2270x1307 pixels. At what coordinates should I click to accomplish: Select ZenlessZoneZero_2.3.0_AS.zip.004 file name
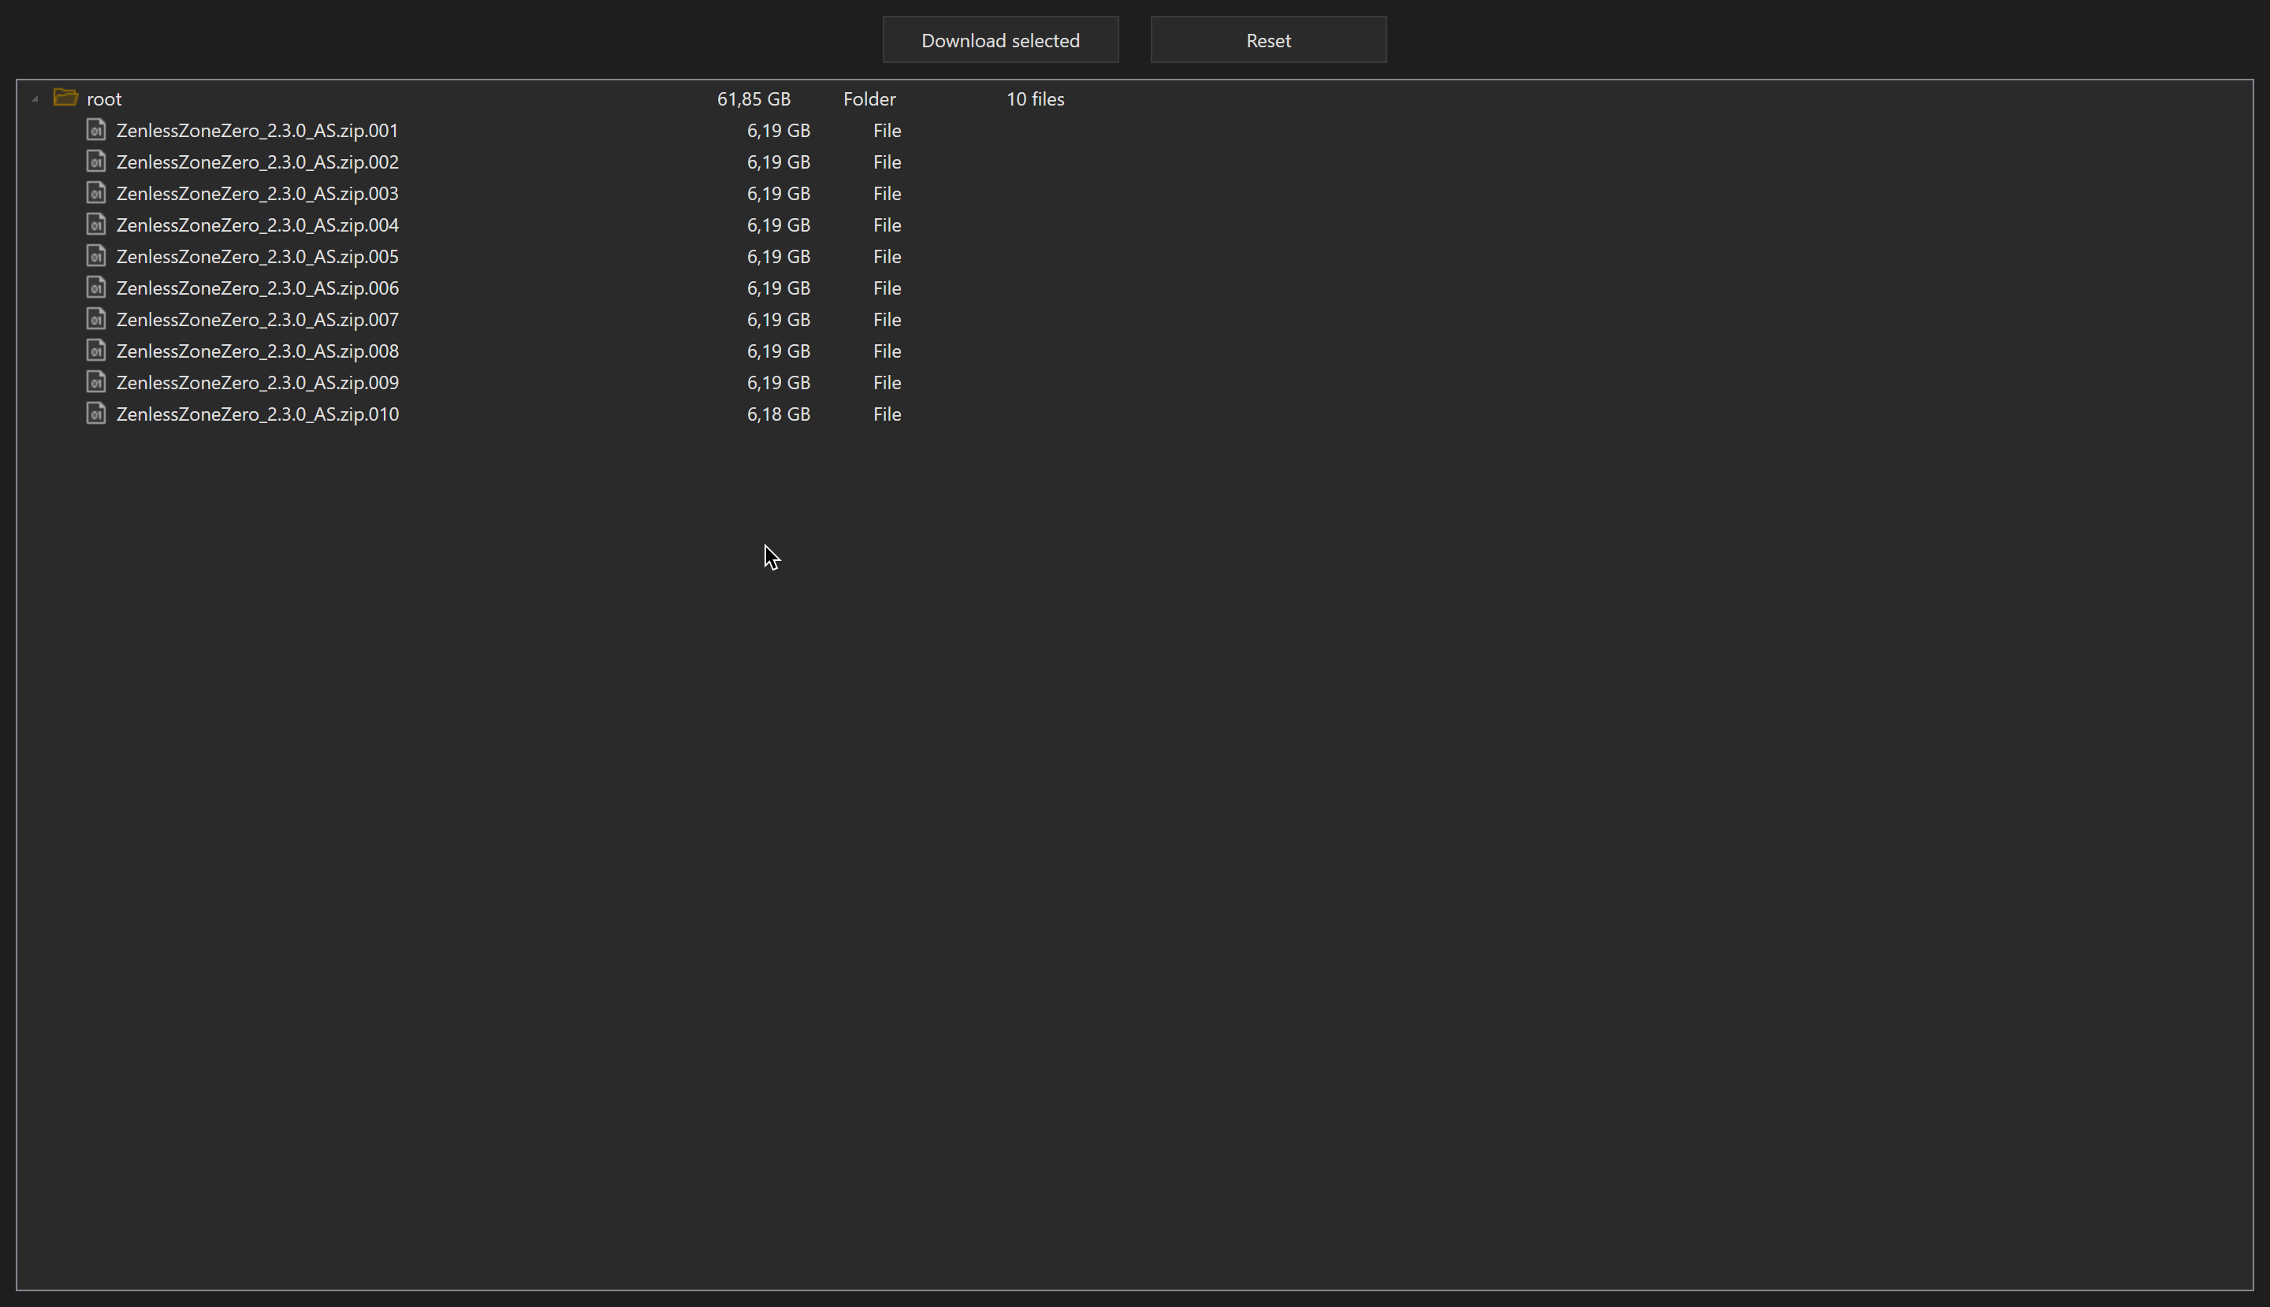coord(257,225)
